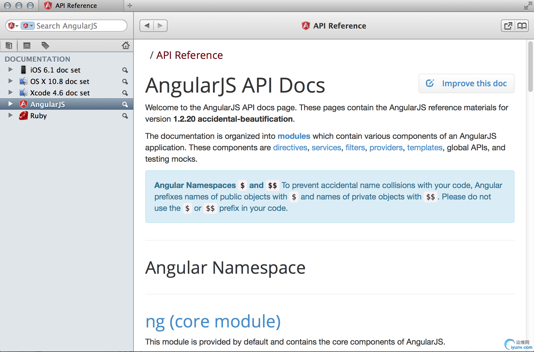Open the tags icon in sidebar
Image resolution: width=534 pixels, height=352 pixels.
(x=45, y=45)
